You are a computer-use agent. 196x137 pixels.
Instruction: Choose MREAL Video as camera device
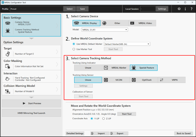point(142,23)
